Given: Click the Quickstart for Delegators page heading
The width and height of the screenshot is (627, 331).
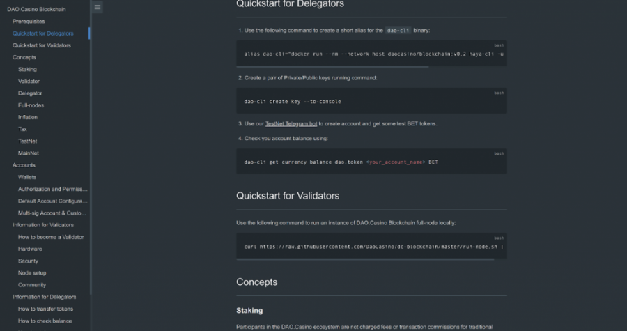Looking at the screenshot, I should click(x=291, y=4).
